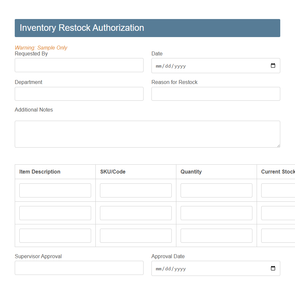Screen dimensions: 295x289
Task: Click the mm segment of the Date field
Action: coord(158,66)
